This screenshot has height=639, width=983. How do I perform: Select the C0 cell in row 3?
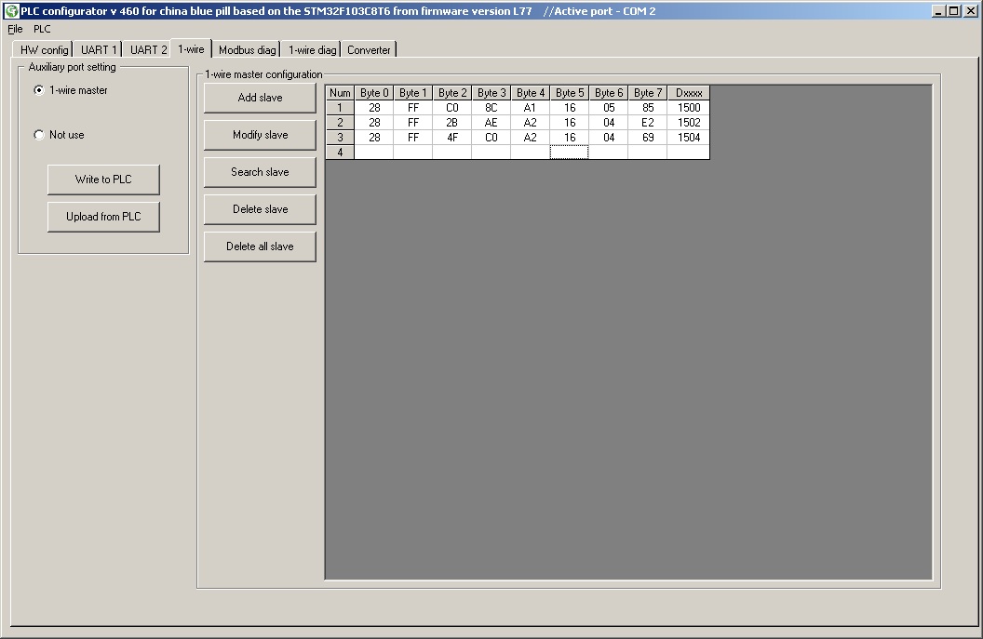coord(491,138)
